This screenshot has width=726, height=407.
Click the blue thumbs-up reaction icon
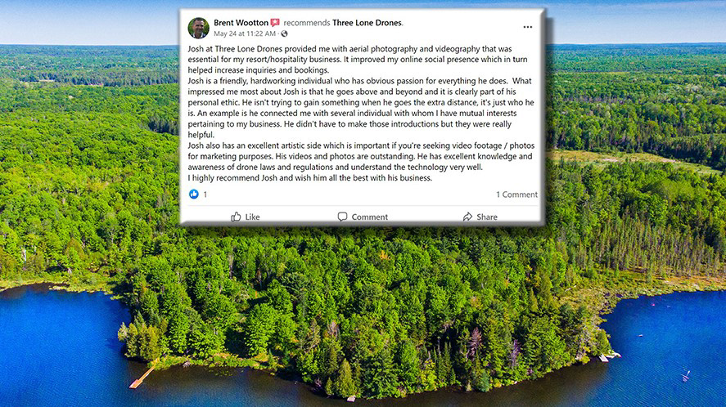point(193,195)
